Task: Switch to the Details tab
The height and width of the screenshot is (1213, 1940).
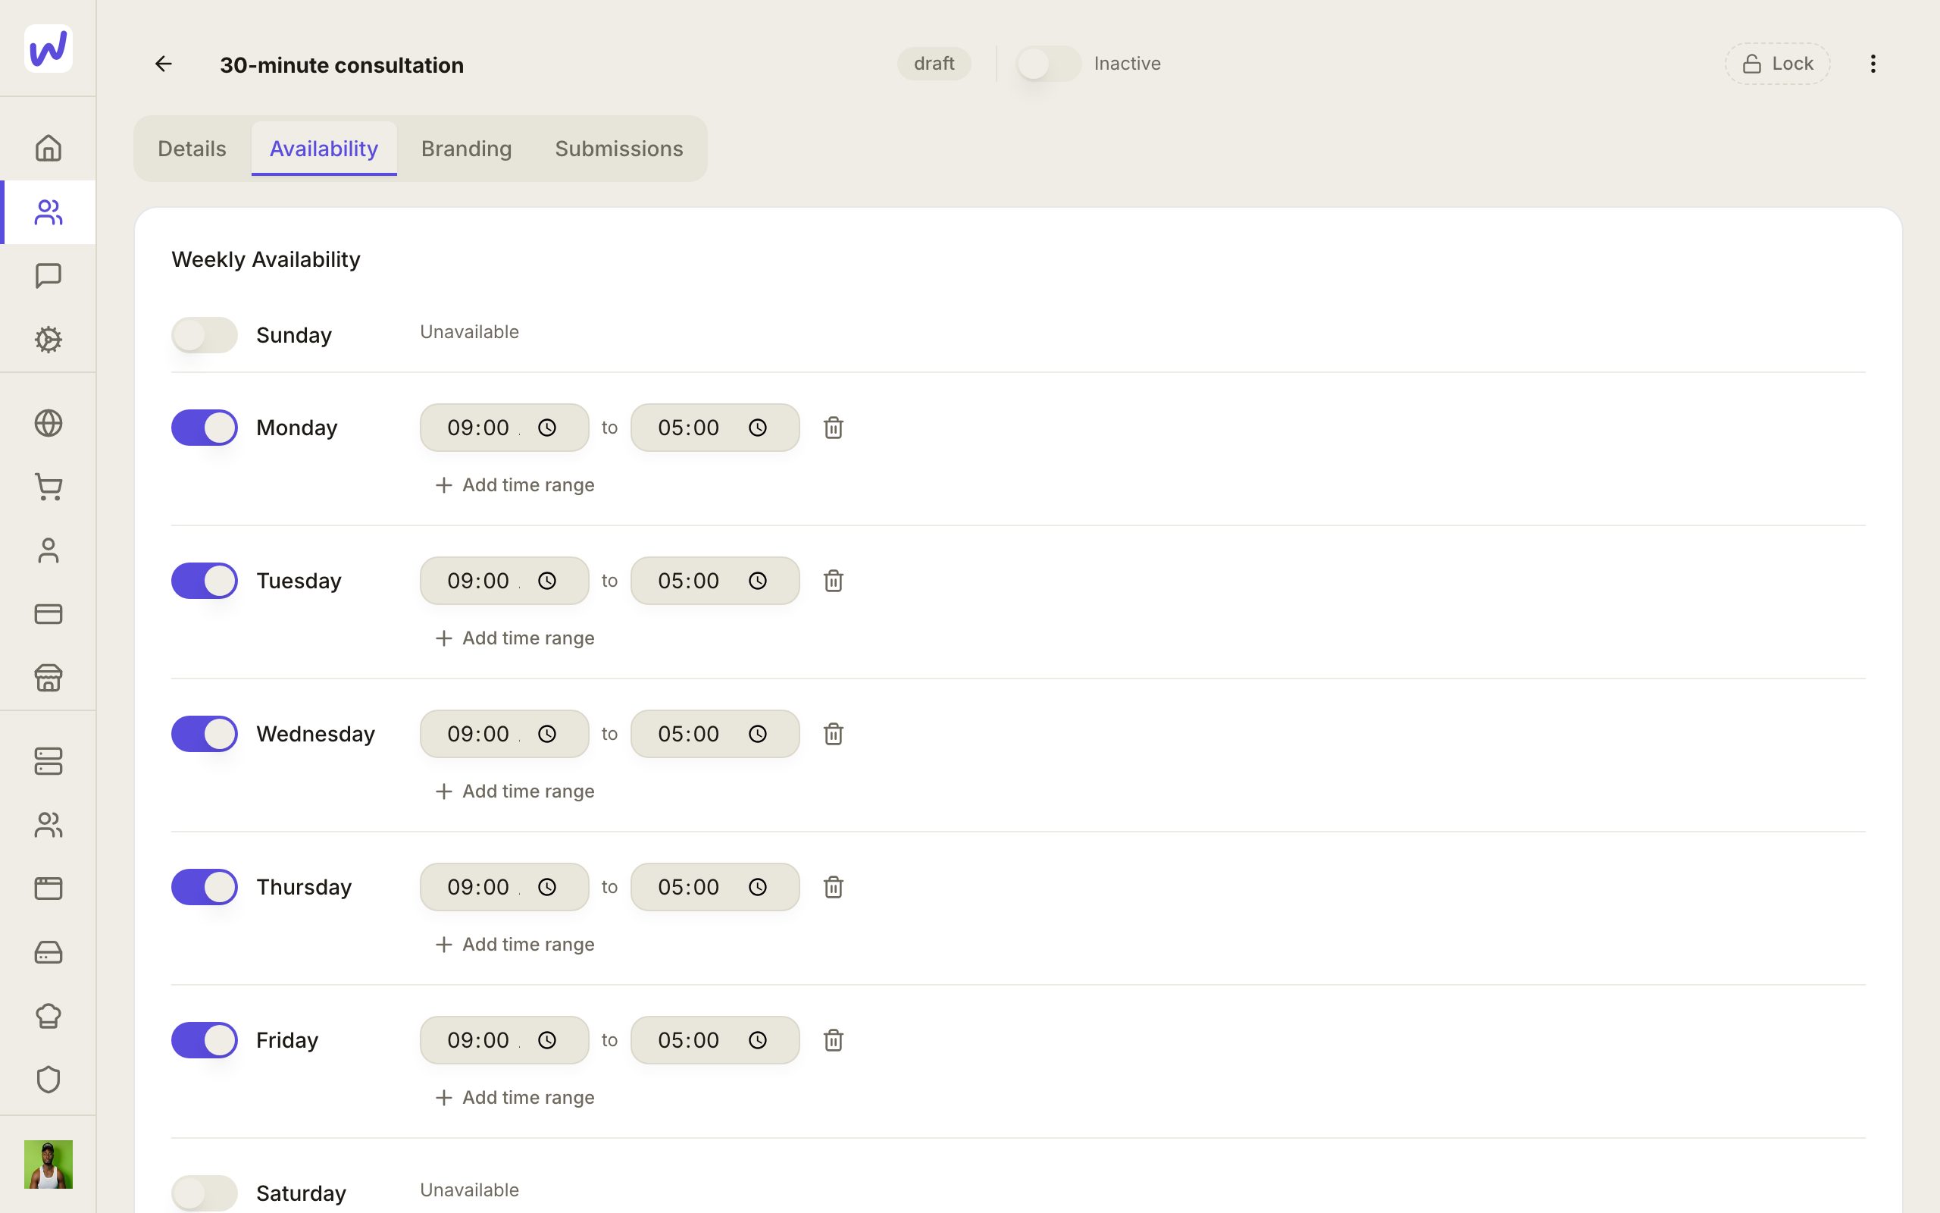Action: pos(192,149)
